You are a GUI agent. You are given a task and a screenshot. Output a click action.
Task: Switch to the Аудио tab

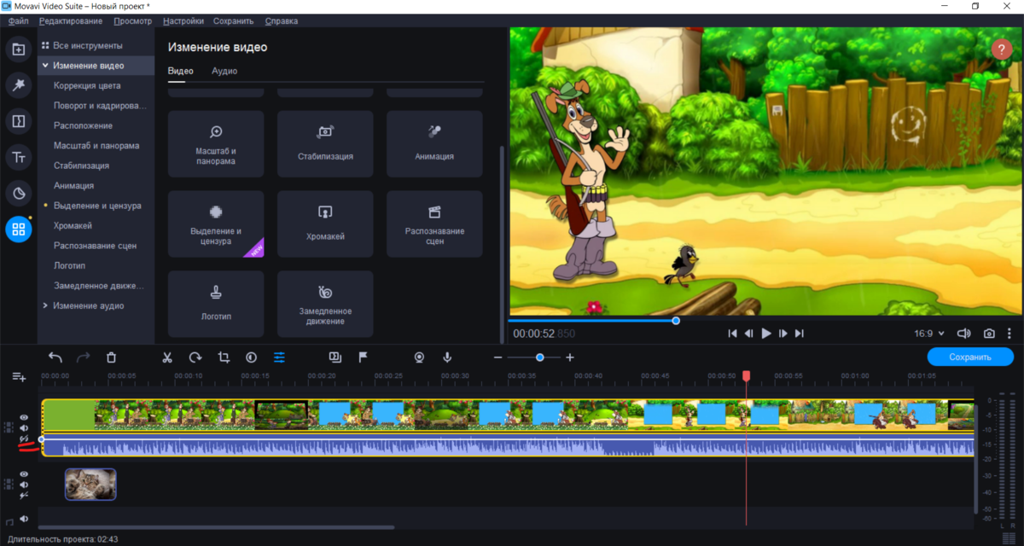224,71
